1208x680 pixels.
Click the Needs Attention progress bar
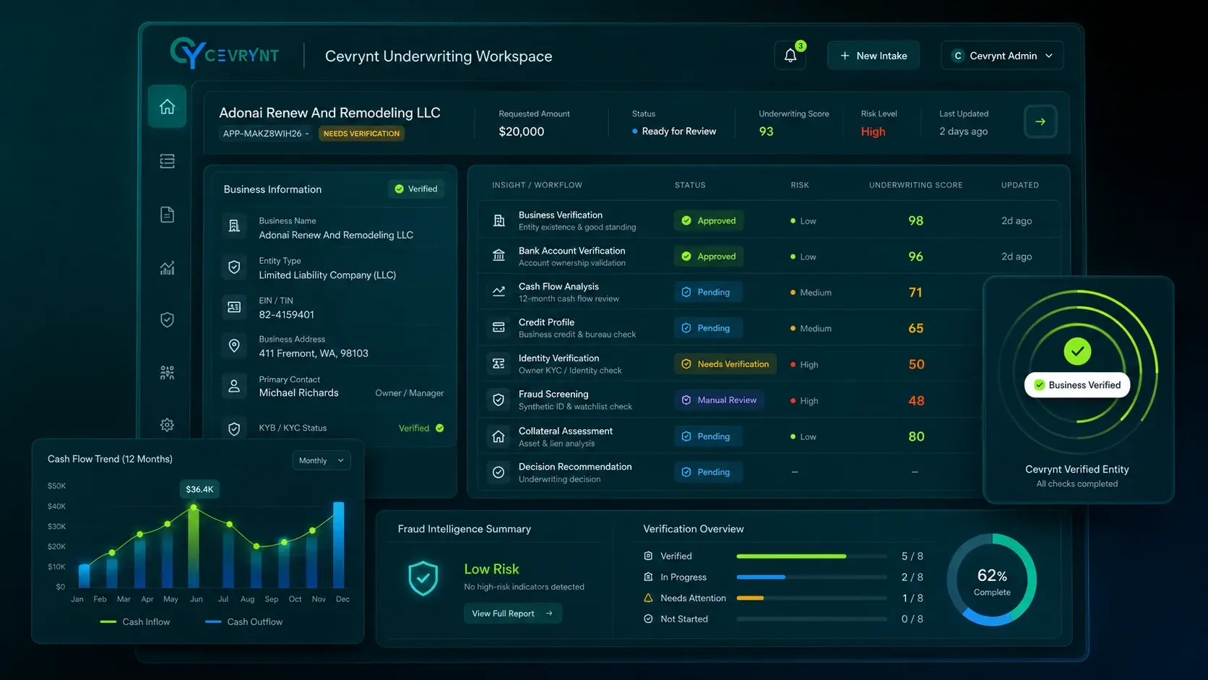pyautogui.click(x=811, y=598)
